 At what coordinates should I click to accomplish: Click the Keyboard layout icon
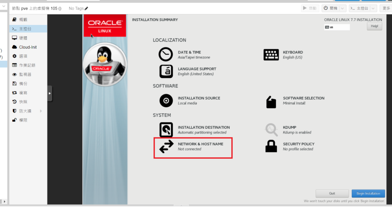click(x=271, y=55)
